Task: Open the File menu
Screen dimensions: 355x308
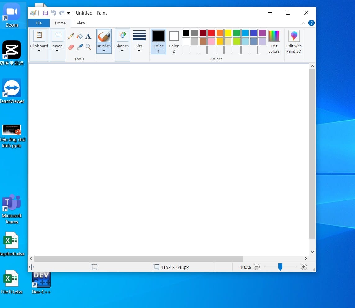Action: [38, 23]
